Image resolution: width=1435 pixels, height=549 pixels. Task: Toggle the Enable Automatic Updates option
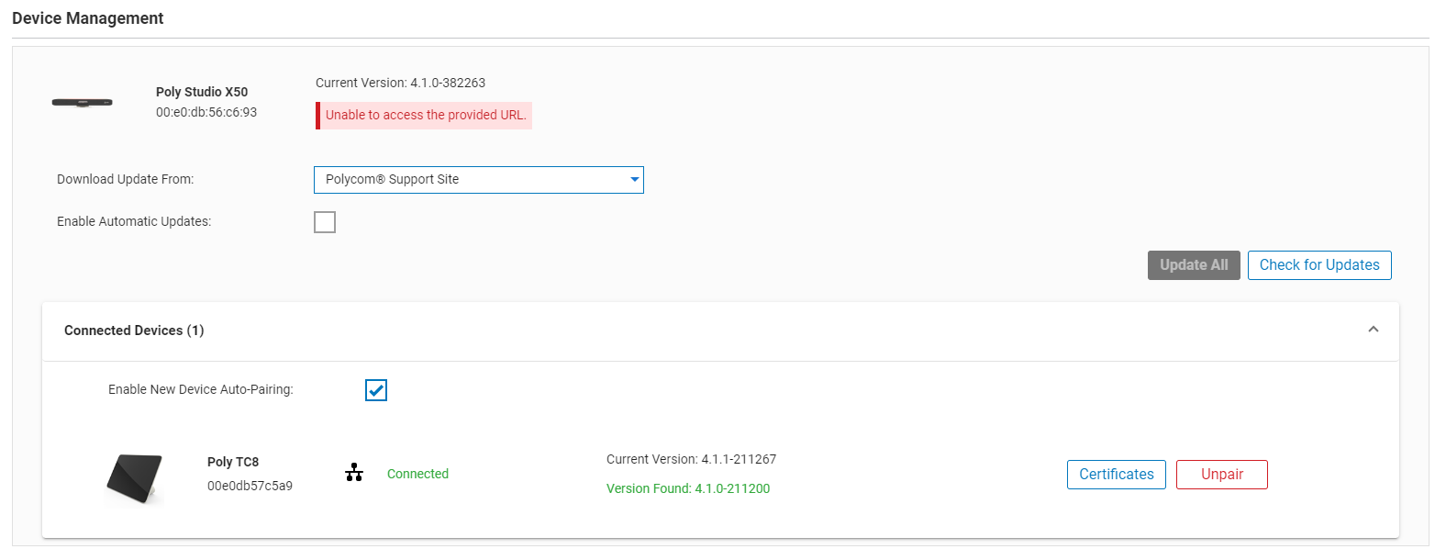(325, 221)
